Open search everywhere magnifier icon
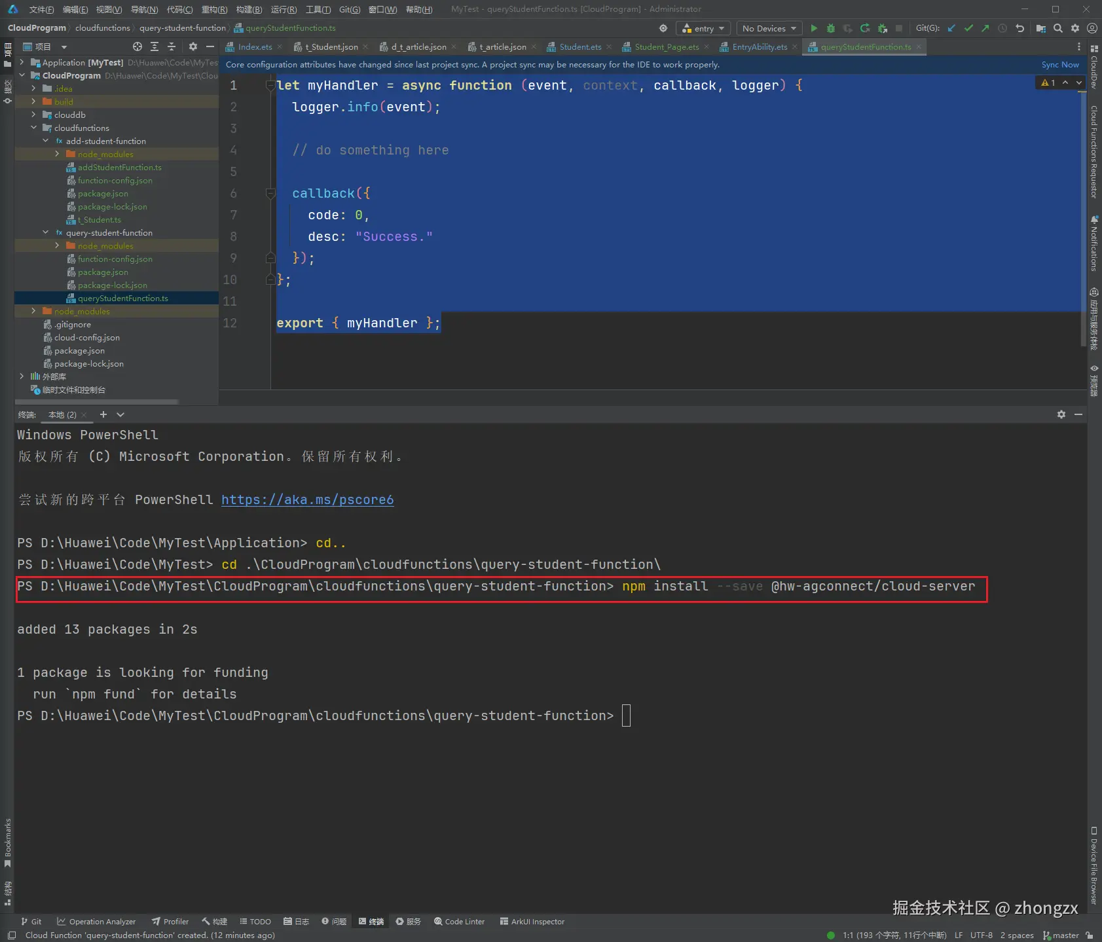1102x942 pixels. (x=1058, y=28)
